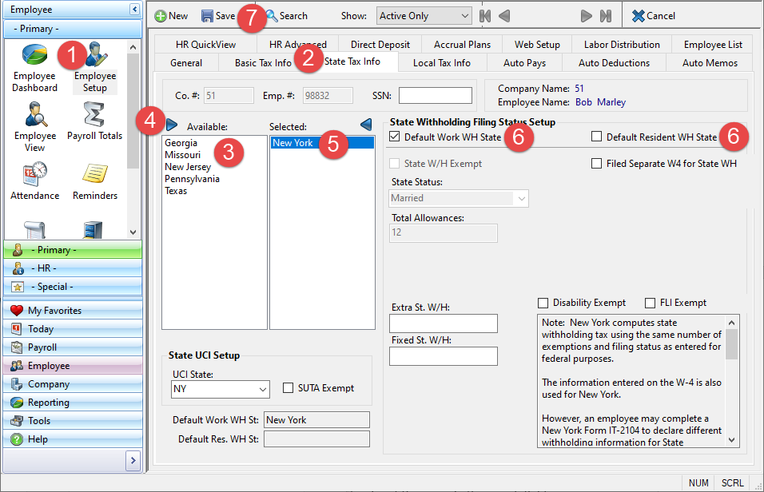The height and width of the screenshot is (492, 764).
Task: Go to the previous record
Action: (504, 16)
